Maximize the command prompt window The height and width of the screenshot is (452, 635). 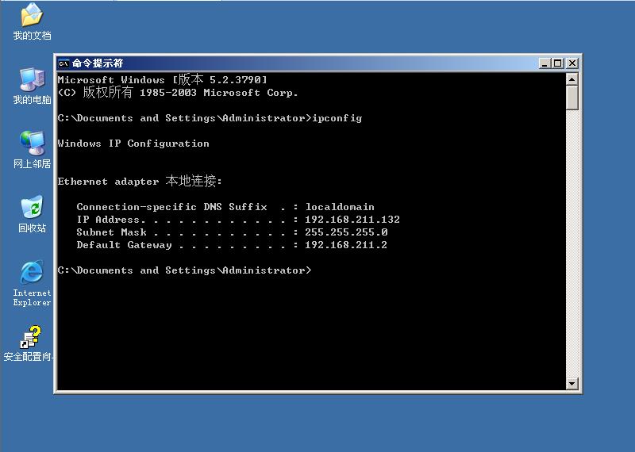(558, 63)
